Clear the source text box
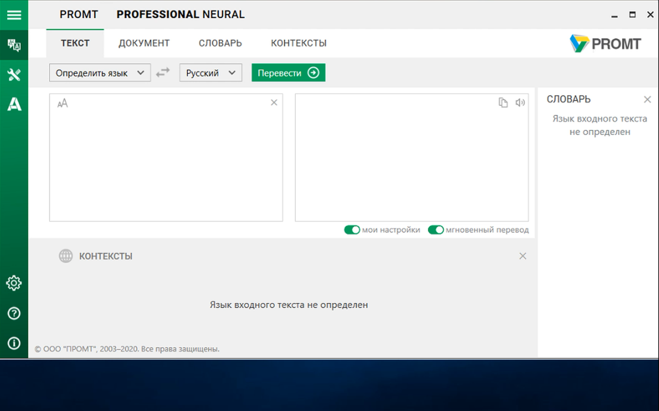Screen dimensions: 659x411 click(274, 102)
